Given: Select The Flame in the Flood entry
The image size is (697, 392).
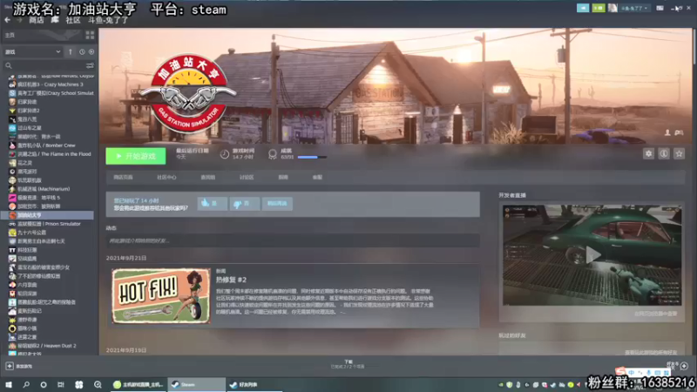Looking at the screenshot, I should 51,154.
